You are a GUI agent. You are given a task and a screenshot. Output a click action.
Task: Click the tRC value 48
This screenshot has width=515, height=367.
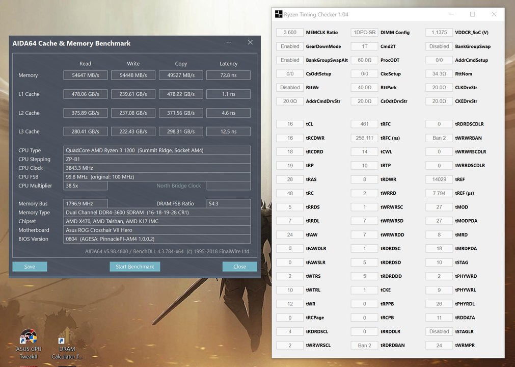coord(290,193)
